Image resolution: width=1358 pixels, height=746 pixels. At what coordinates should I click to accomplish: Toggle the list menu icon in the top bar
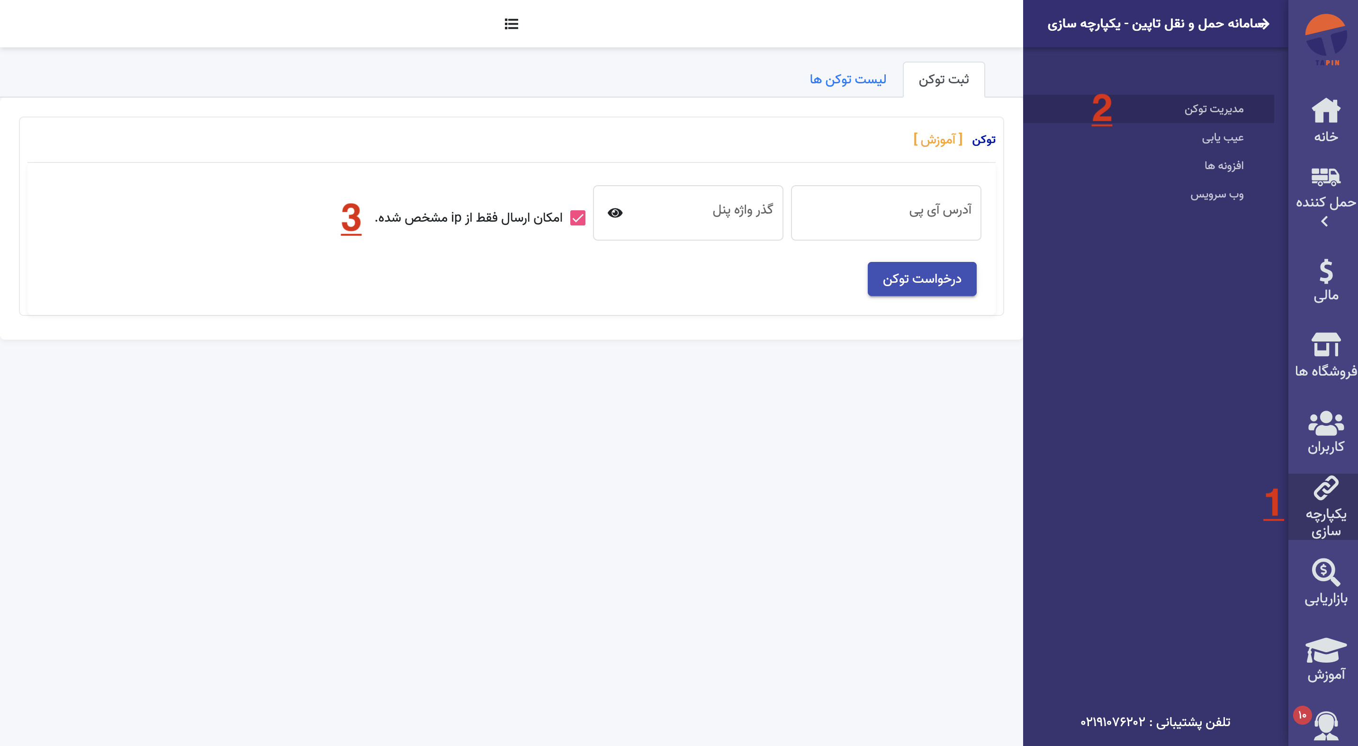[511, 24]
